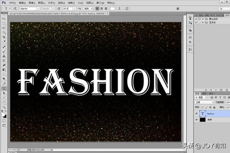The image size is (230, 153).
Task: Switch to the 通道 panel tab
Action: pyautogui.click(x=205, y=93)
